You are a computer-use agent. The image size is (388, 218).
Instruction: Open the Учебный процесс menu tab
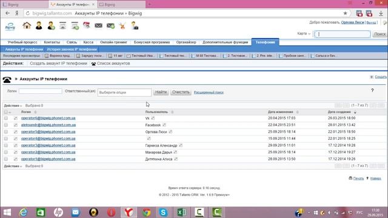(22, 42)
